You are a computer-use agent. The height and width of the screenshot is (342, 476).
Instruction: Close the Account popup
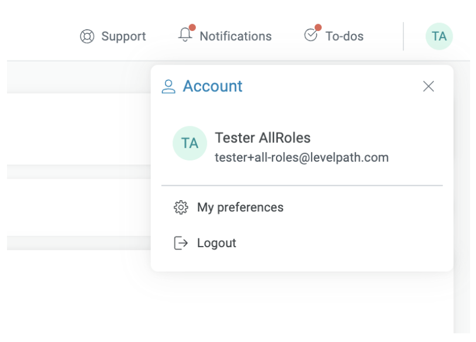[x=429, y=85]
